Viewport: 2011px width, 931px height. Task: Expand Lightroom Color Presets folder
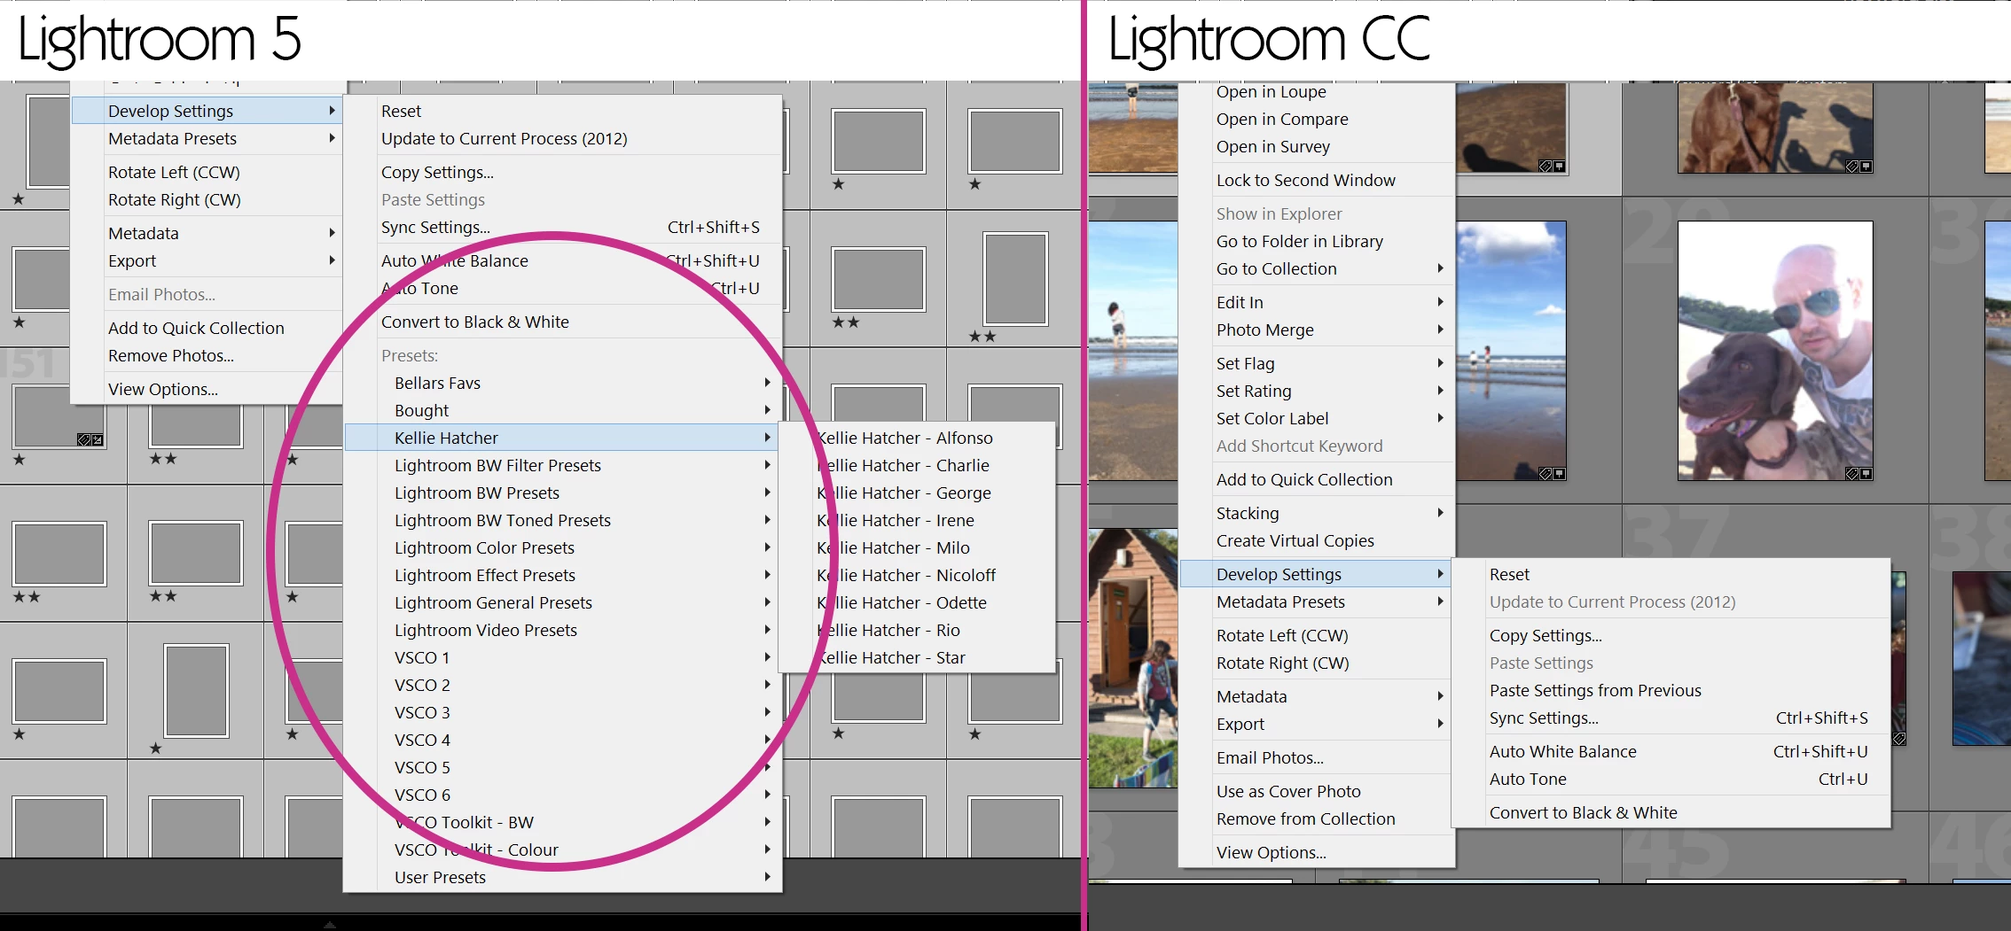[563, 547]
